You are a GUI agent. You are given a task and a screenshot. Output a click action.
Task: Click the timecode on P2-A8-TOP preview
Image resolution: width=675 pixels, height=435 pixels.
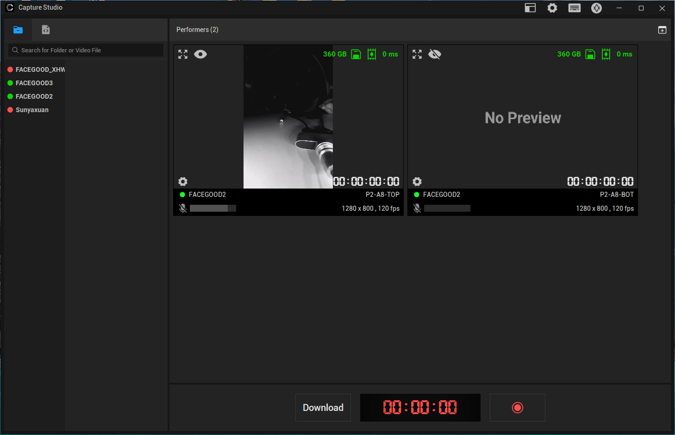point(366,181)
